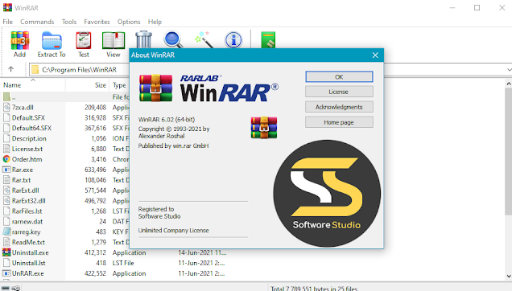This screenshot has height=291, width=512.
Task: Click the file list scrollbar down arrow
Action: point(509,276)
